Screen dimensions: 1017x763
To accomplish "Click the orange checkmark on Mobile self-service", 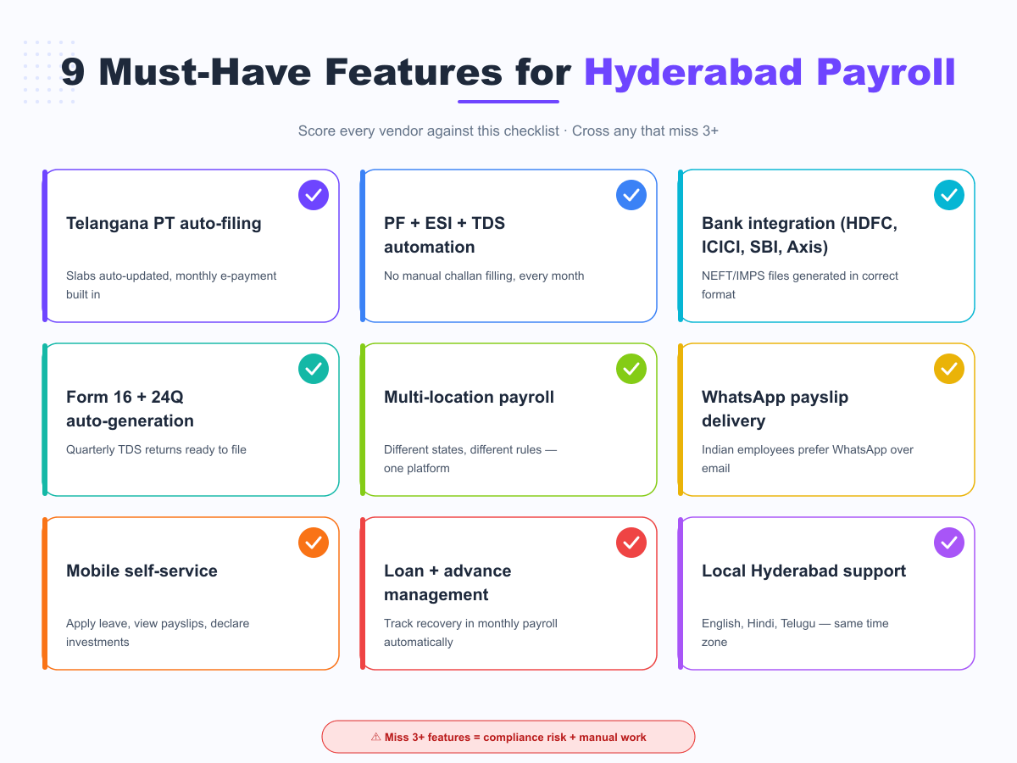I will click(313, 542).
